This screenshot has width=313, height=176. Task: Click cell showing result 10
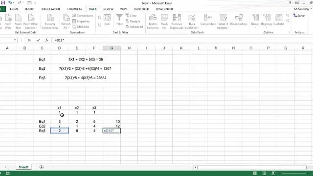coord(112,121)
